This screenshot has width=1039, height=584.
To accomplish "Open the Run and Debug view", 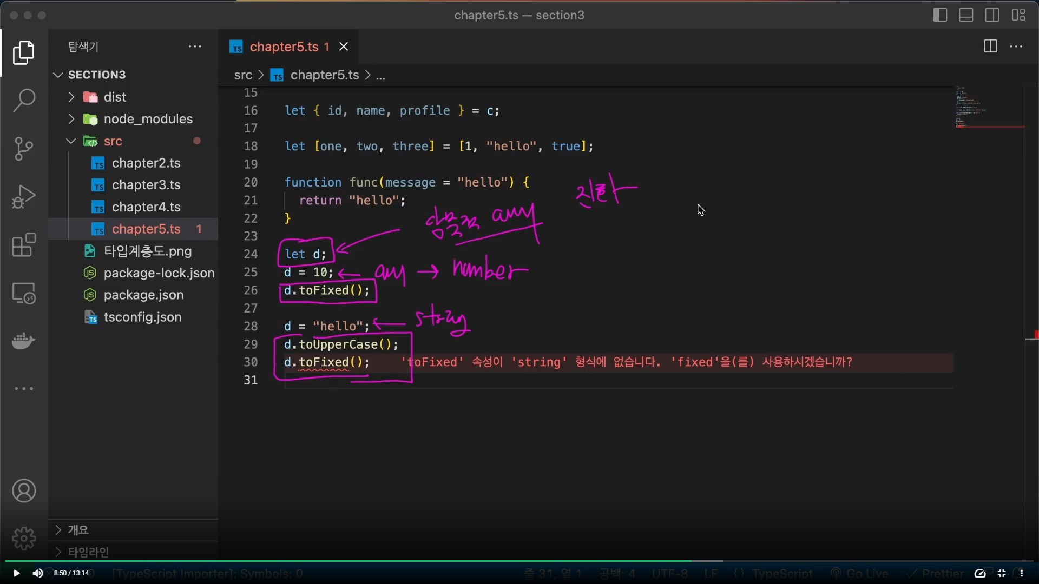I will click(x=24, y=197).
